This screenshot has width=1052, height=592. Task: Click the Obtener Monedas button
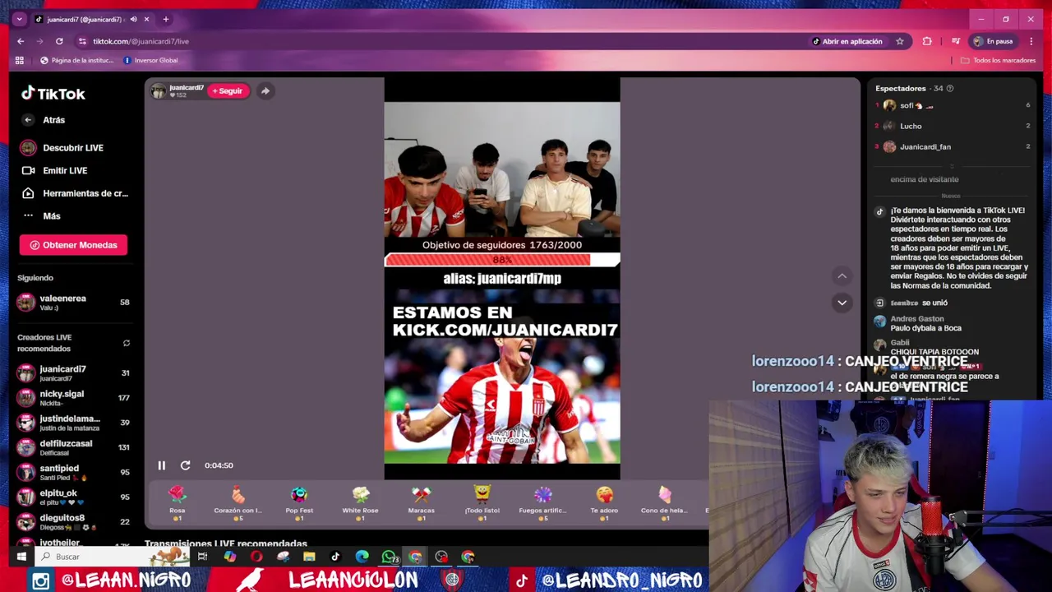(73, 245)
